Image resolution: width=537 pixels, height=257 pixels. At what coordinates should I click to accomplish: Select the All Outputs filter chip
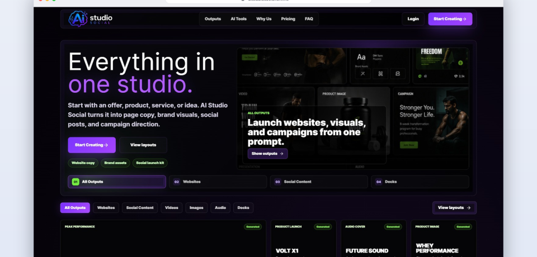(x=75, y=208)
